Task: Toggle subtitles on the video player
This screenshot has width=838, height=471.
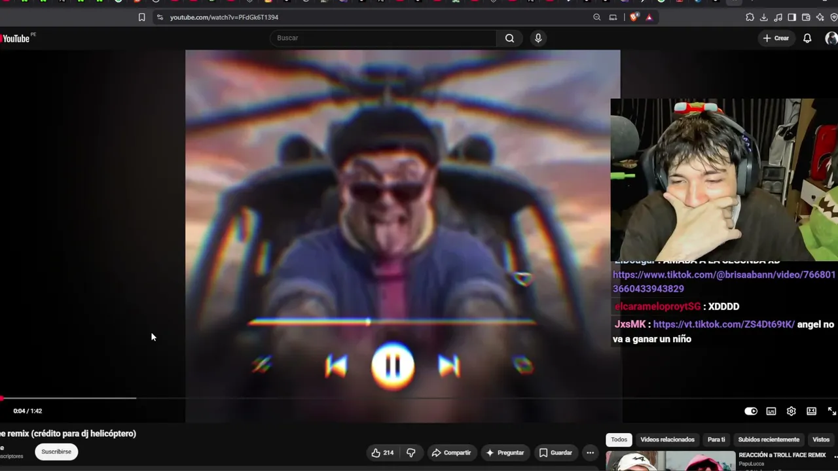Action: coord(771,411)
